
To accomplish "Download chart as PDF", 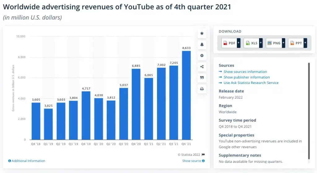I will point(229,43).
